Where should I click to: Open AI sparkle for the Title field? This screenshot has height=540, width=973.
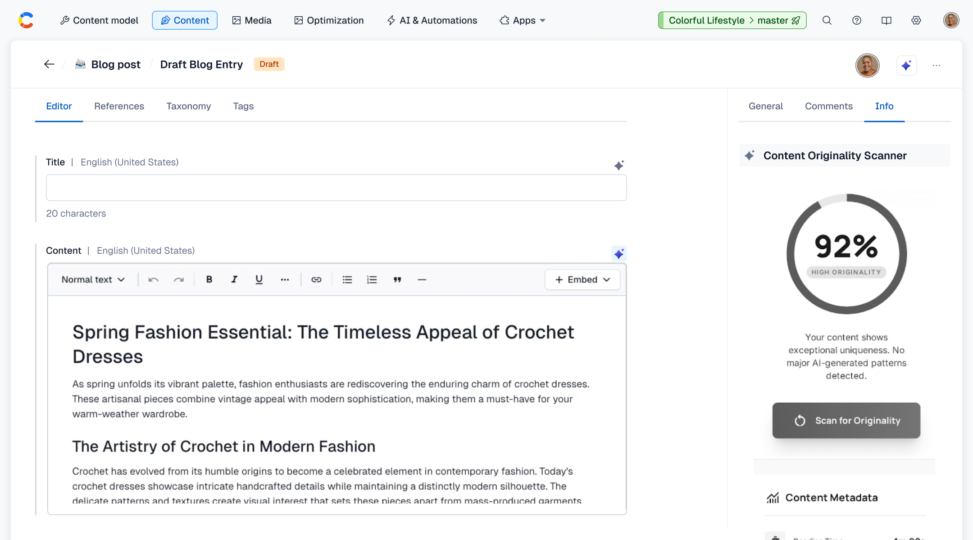point(619,165)
